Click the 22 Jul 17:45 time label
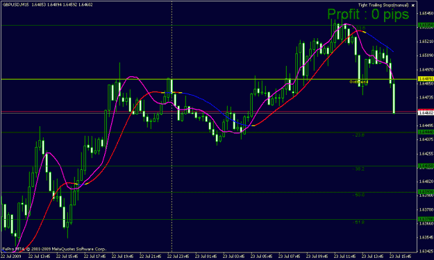This screenshot has height=260, width=434. click(x=94, y=256)
